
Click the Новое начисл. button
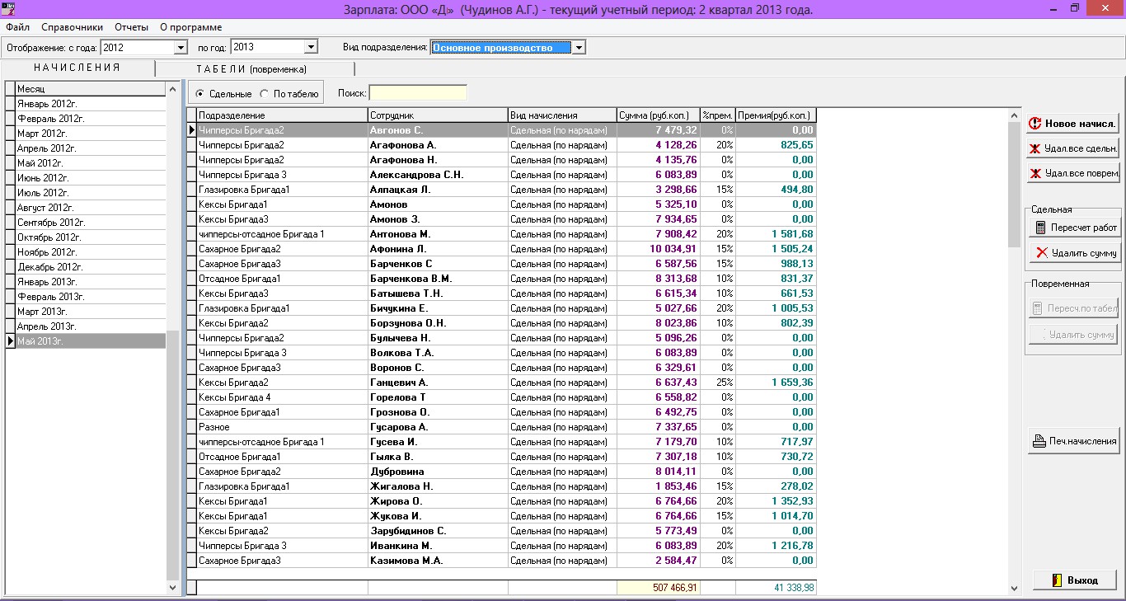pyautogui.click(x=1073, y=124)
